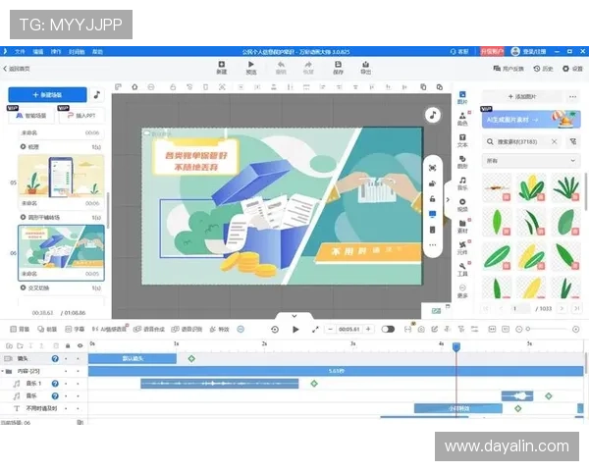Open the 工具 (Tools) sidebar panel

[x=462, y=270]
